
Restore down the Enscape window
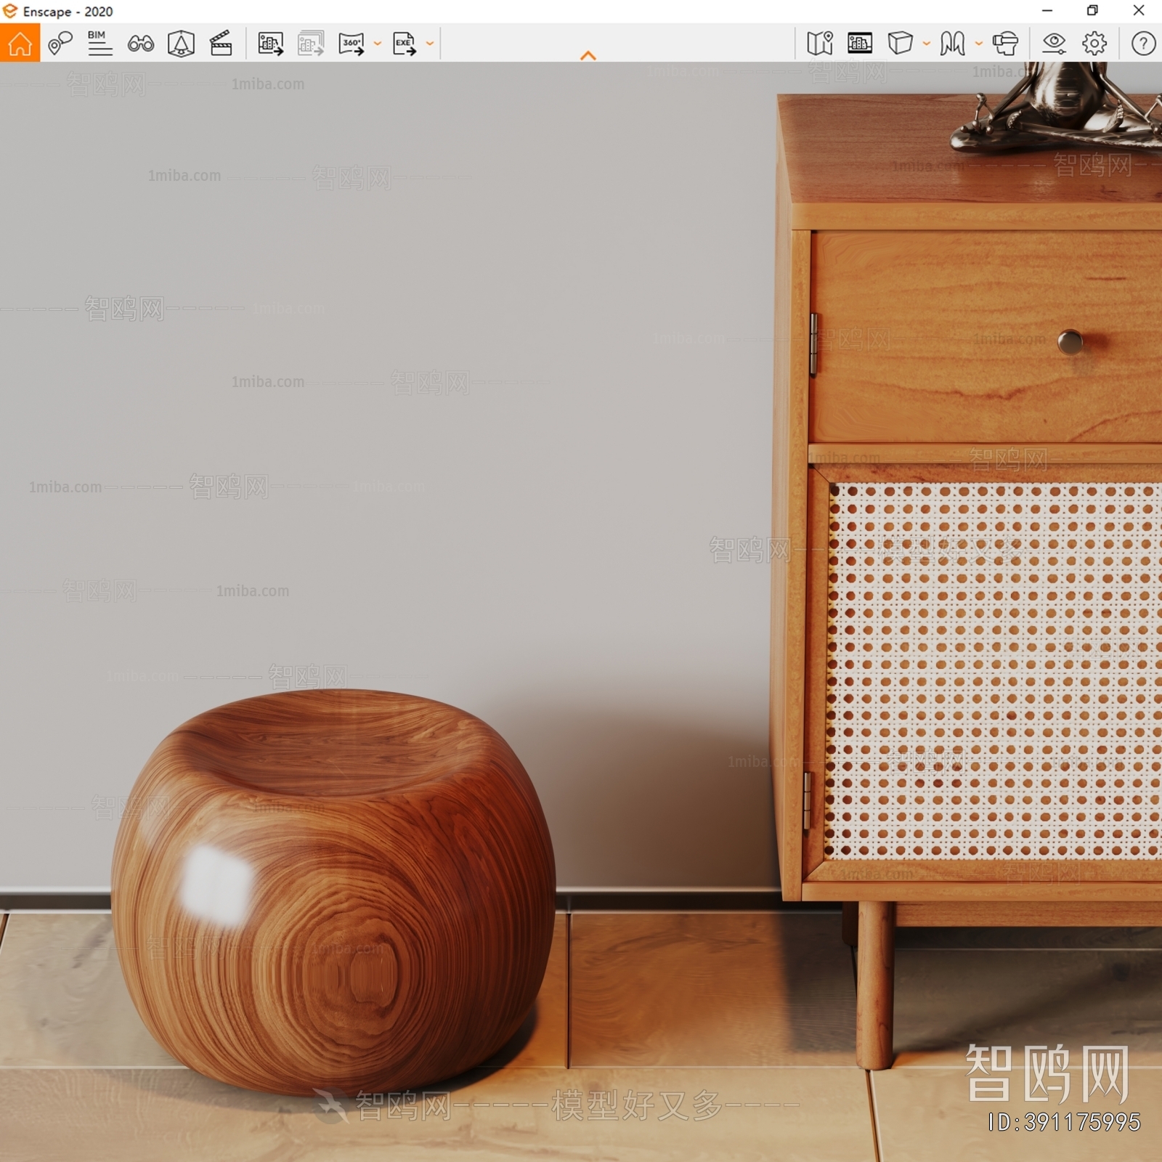pyautogui.click(x=1092, y=11)
